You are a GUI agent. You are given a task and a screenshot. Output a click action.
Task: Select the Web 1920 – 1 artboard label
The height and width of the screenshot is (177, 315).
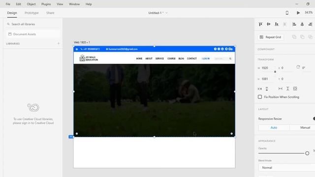82,42
